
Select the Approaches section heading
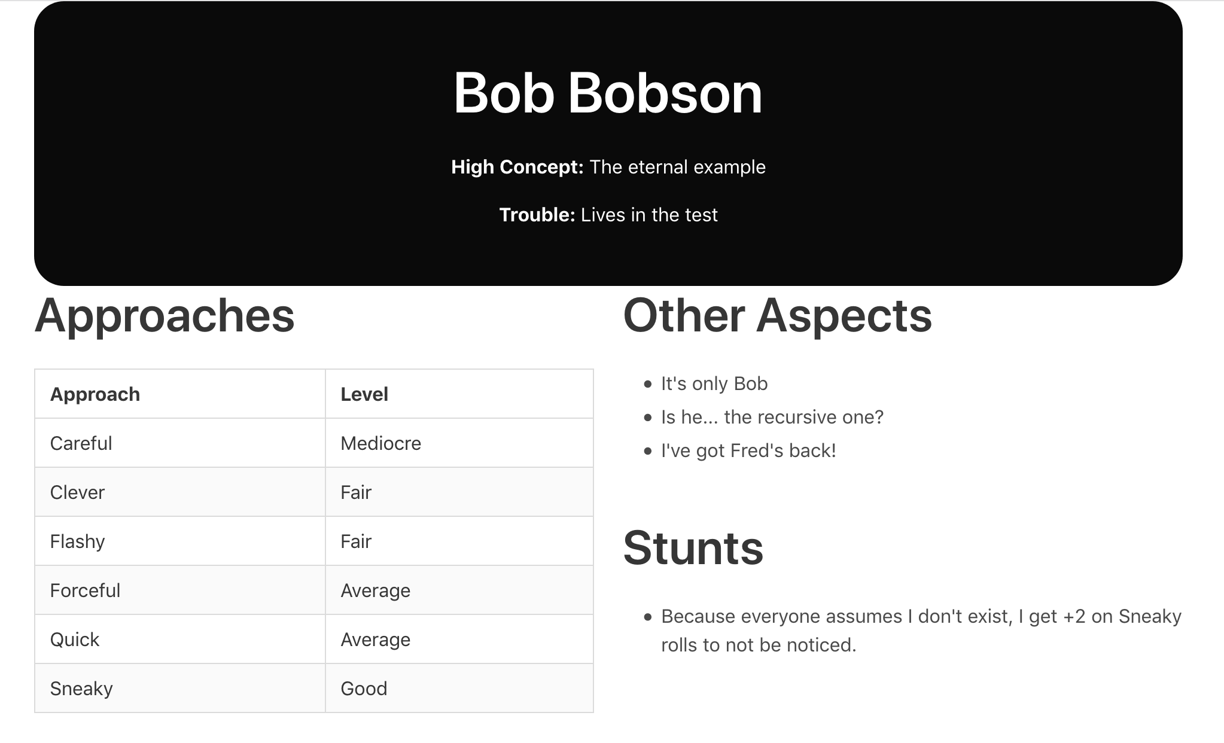pos(165,316)
